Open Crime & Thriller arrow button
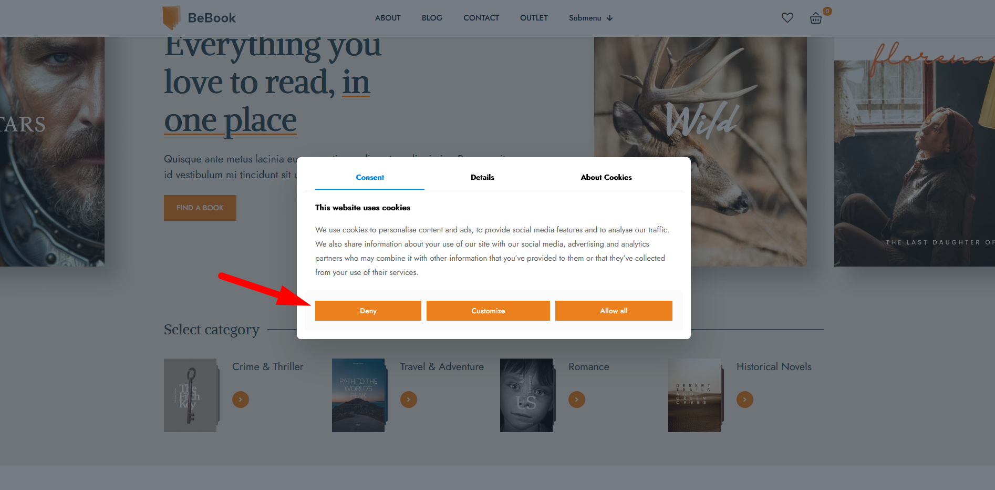This screenshot has width=995, height=490. coord(241,400)
